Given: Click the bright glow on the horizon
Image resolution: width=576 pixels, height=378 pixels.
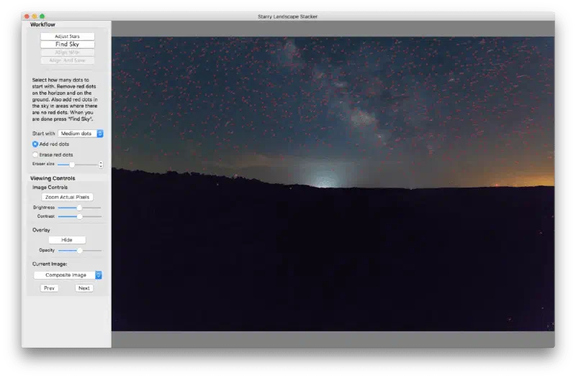Looking at the screenshot, I should 325,179.
